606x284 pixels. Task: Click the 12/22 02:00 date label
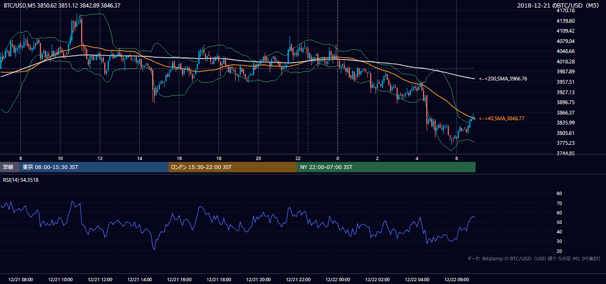[377, 280]
